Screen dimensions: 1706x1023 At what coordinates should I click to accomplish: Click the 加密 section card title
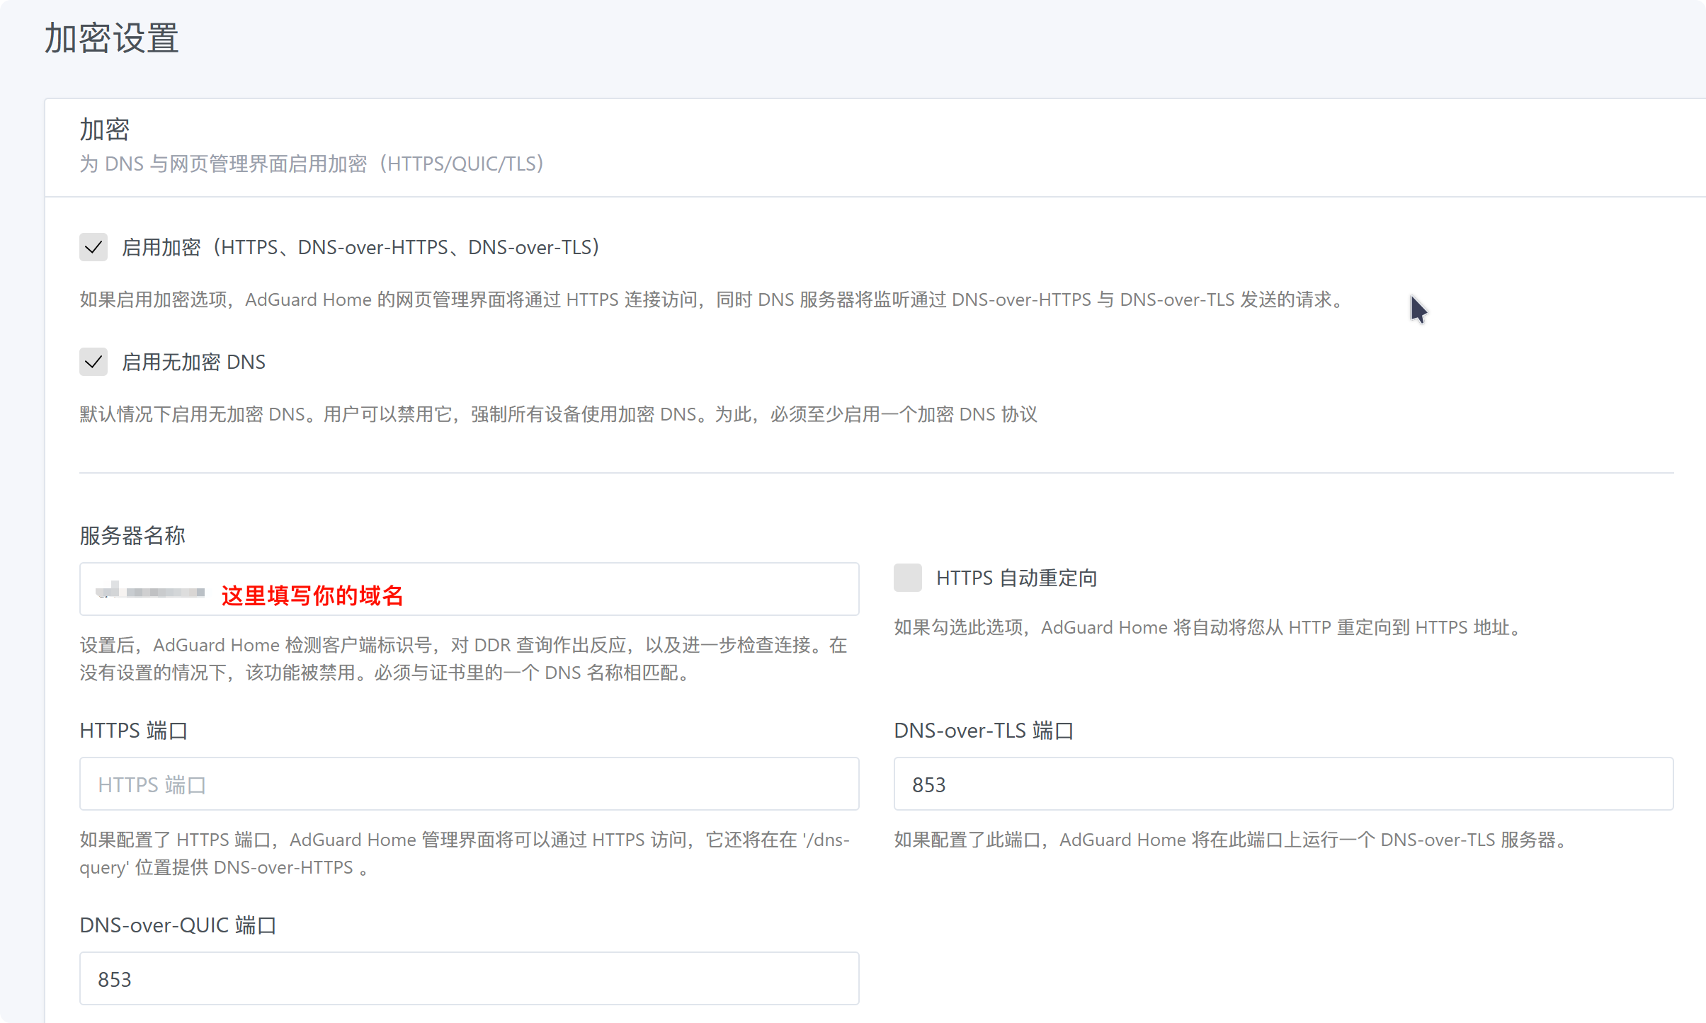[x=104, y=130]
